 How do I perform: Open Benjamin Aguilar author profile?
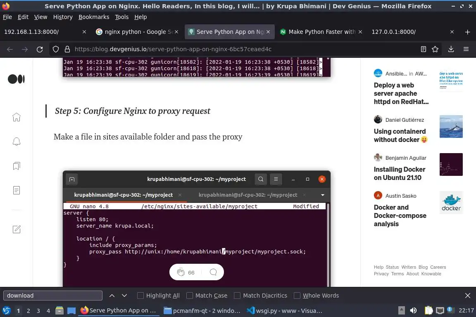406,158
